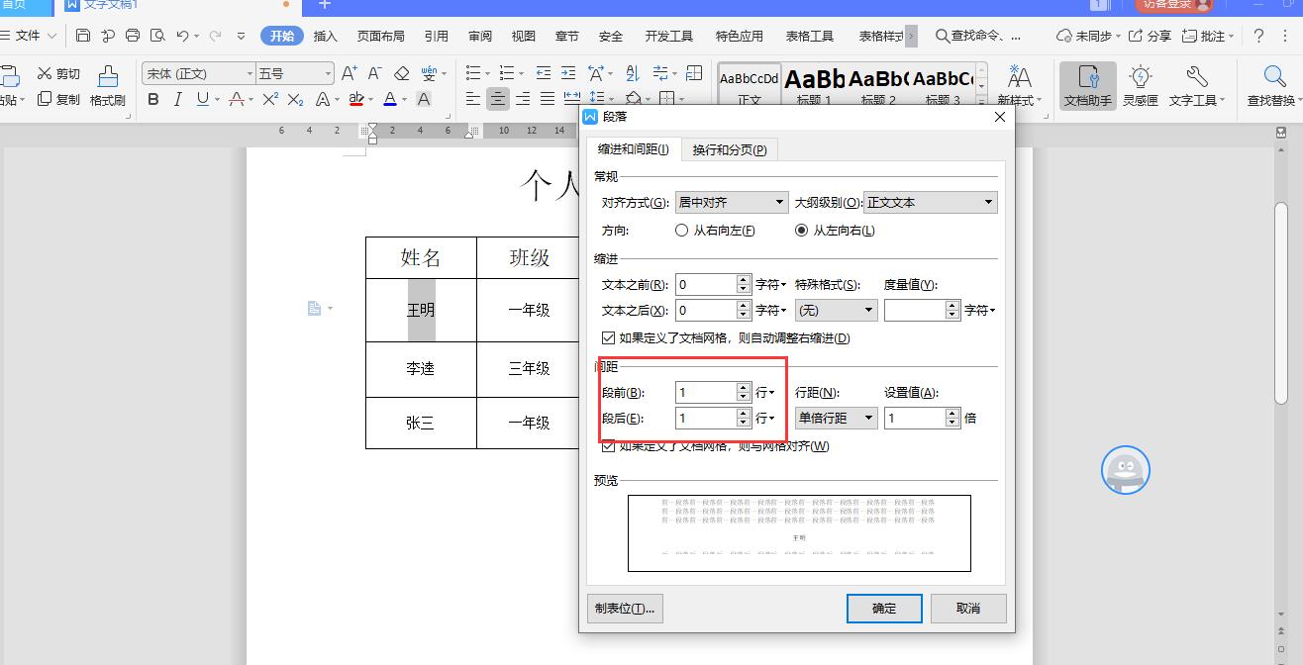The height and width of the screenshot is (665, 1303).
Task: Apply Underline formatting
Action: [203, 99]
